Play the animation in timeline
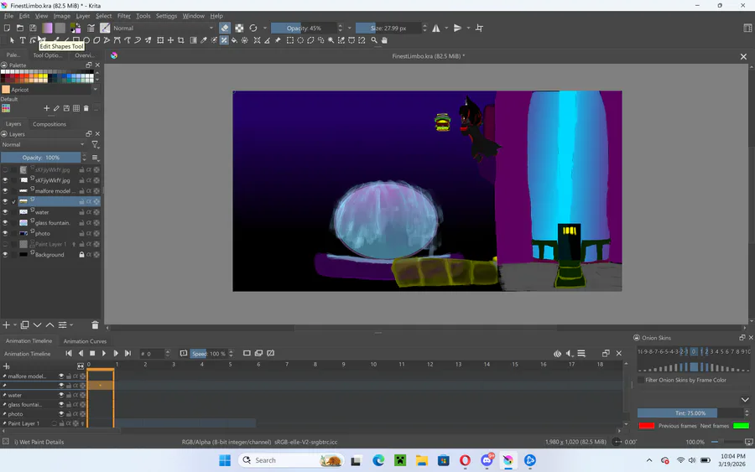The width and height of the screenshot is (755, 472). pyautogui.click(x=103, y=354)
